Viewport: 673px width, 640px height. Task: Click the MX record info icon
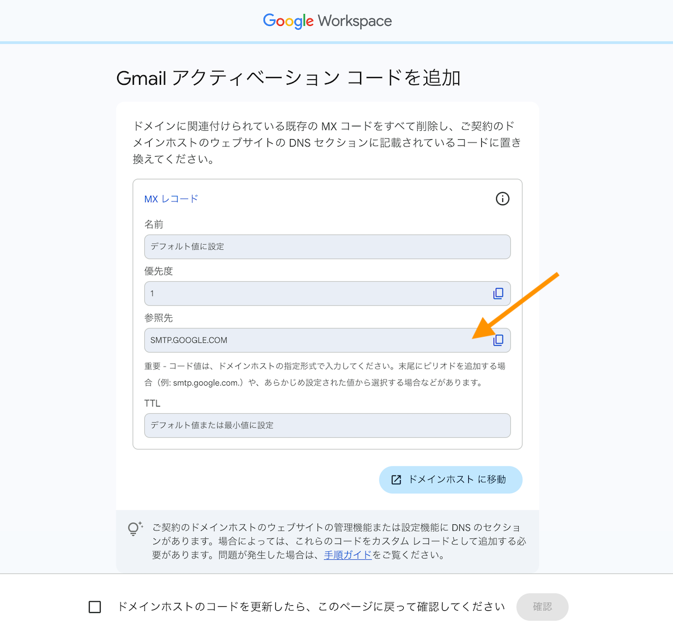pyautogui.click(x=503, y=199)
